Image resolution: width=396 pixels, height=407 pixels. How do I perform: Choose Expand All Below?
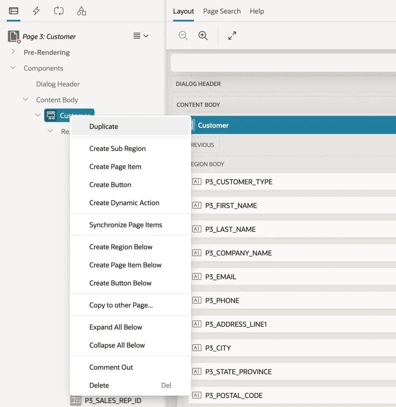[131, 327]
